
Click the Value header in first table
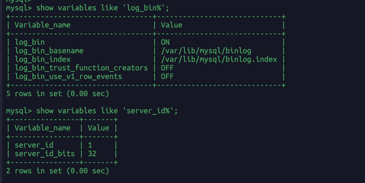pos(171,25)
